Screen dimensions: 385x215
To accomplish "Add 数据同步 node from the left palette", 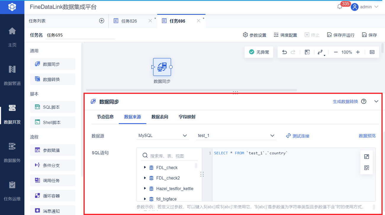I will 53,64.
